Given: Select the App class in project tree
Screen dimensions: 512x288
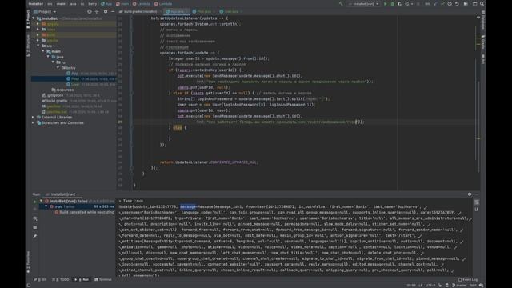Looking at the screenshot, I should (x=74, y=74).
